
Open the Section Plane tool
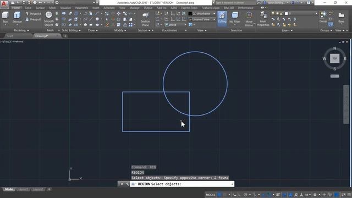[x=145, y=19]
